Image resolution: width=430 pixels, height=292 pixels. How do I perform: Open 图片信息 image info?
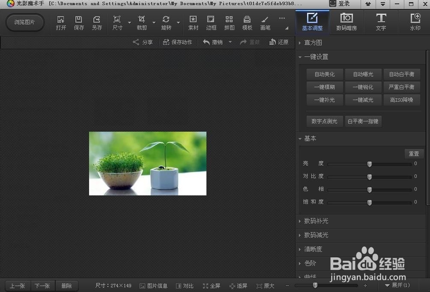tap(154, 286)
